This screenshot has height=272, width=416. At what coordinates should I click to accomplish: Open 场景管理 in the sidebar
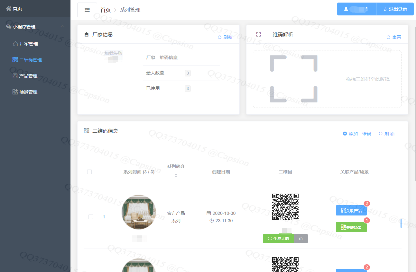coord(35,92)
